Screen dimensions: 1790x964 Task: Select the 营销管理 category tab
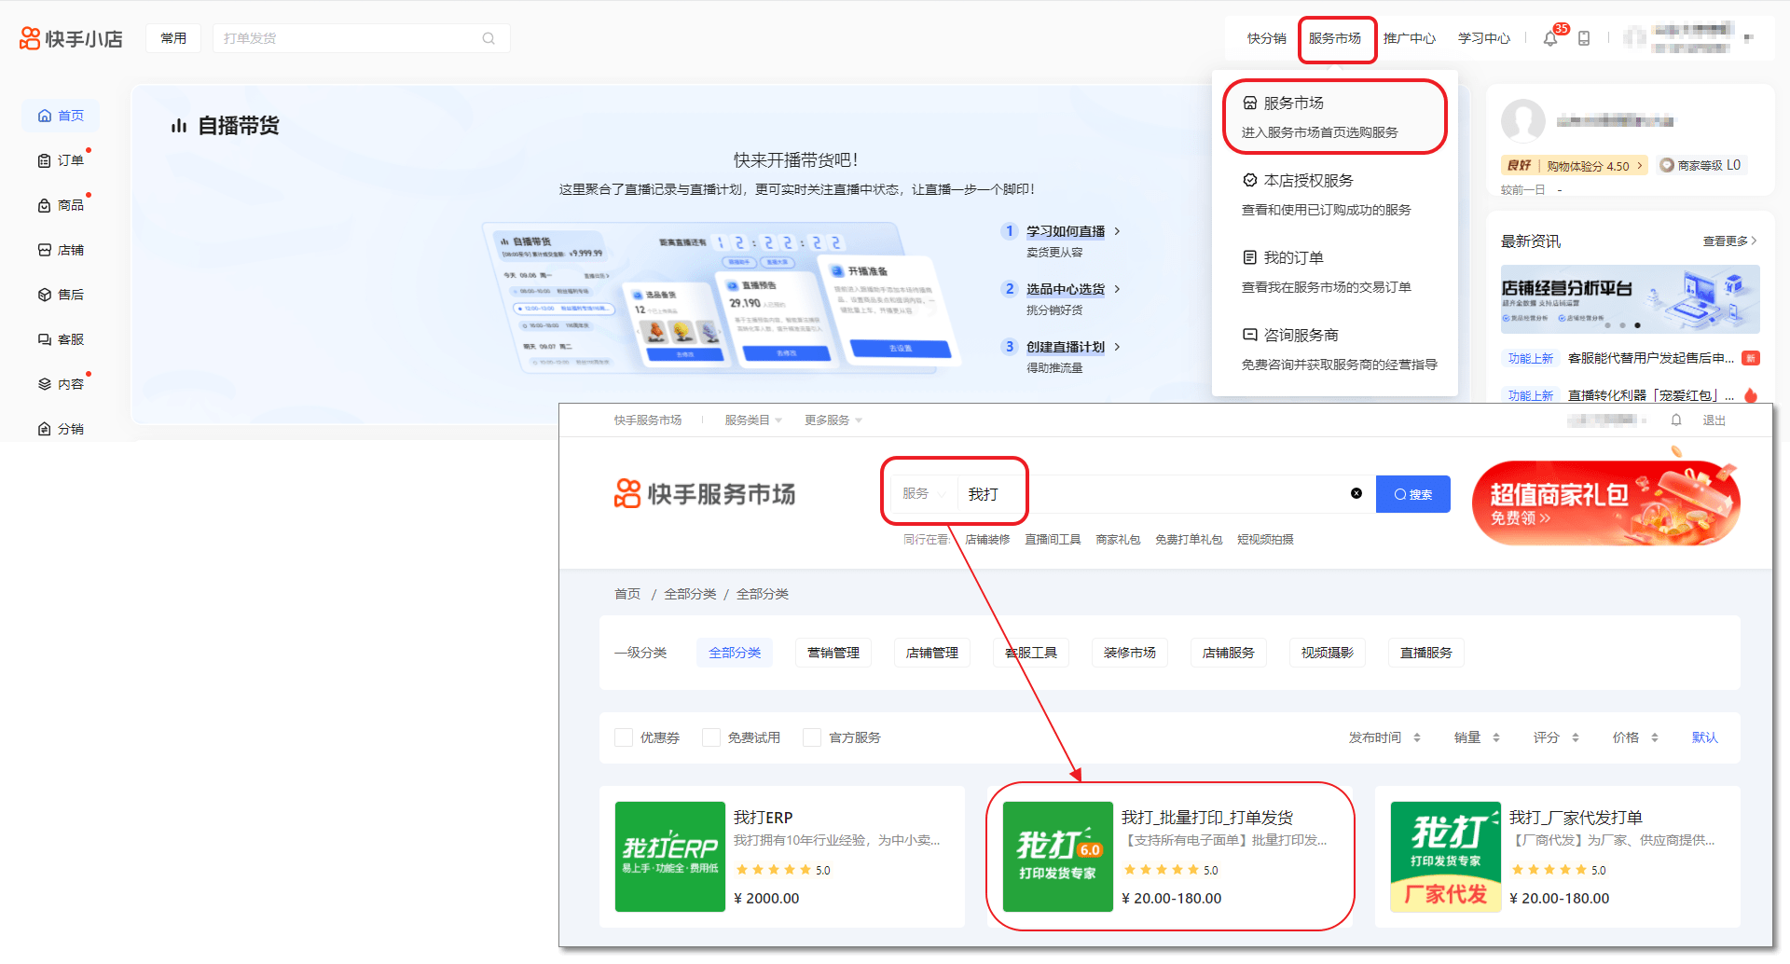[x=833, y=653]
